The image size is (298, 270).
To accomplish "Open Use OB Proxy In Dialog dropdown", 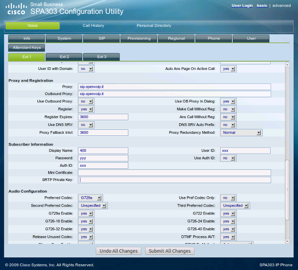I will (228, 102).
